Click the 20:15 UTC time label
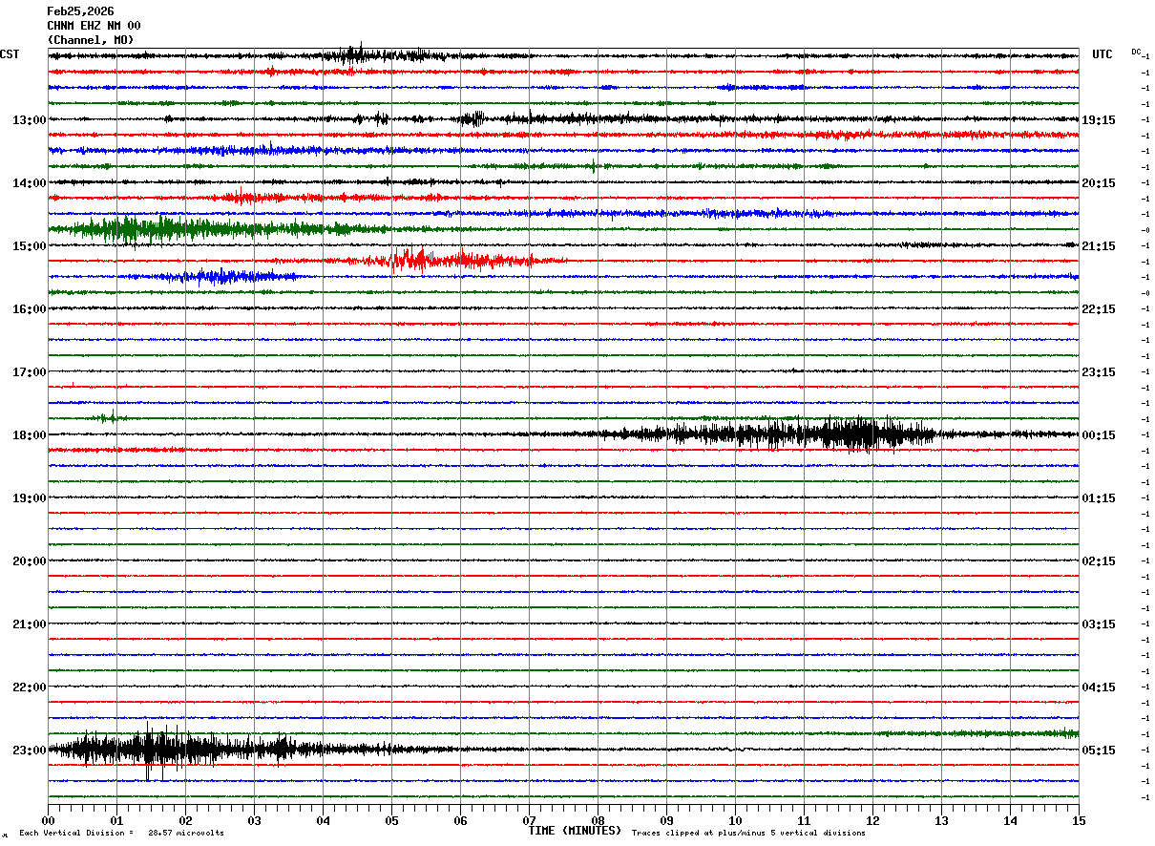The width and height of the screenshot is (1155, 846). point(1099,183)
